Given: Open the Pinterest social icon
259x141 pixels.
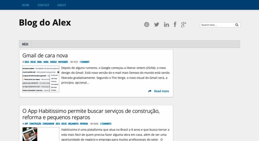Looking at the screenshot, I should pyautogui.click(x=147, y=24).
